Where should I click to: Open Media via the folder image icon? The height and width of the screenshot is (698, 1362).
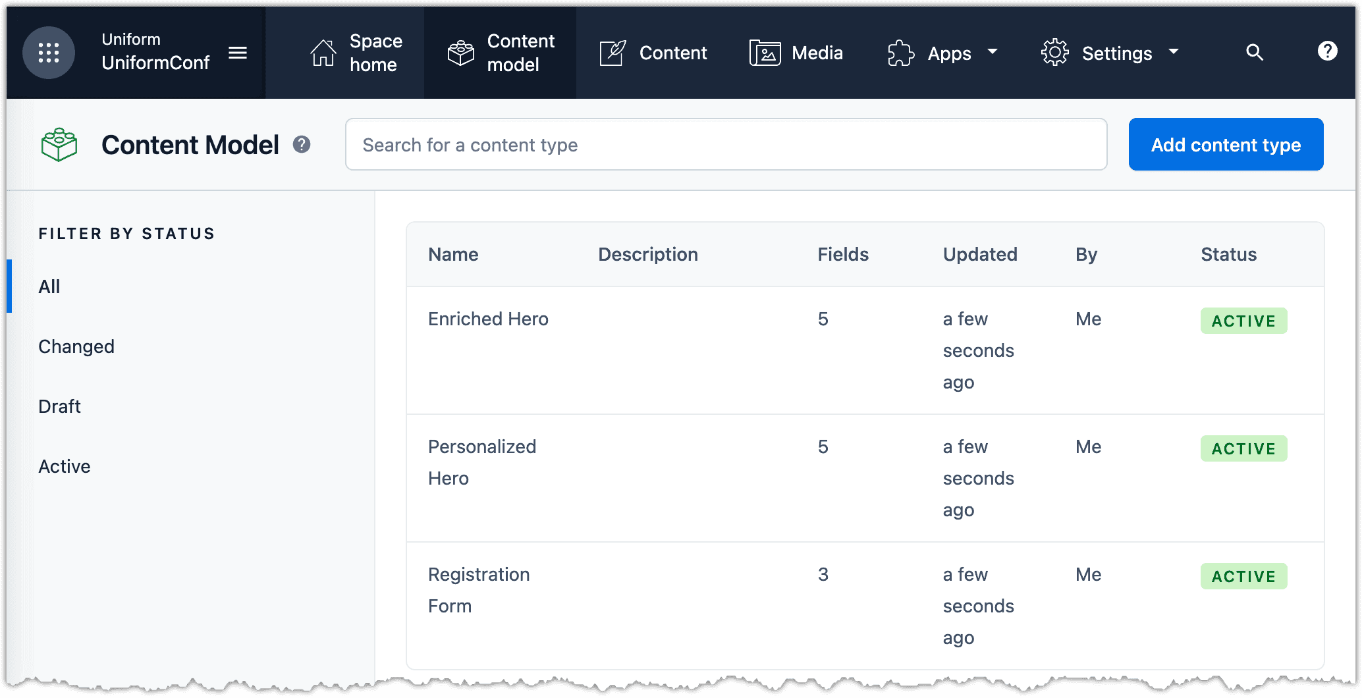click(764, 51)
